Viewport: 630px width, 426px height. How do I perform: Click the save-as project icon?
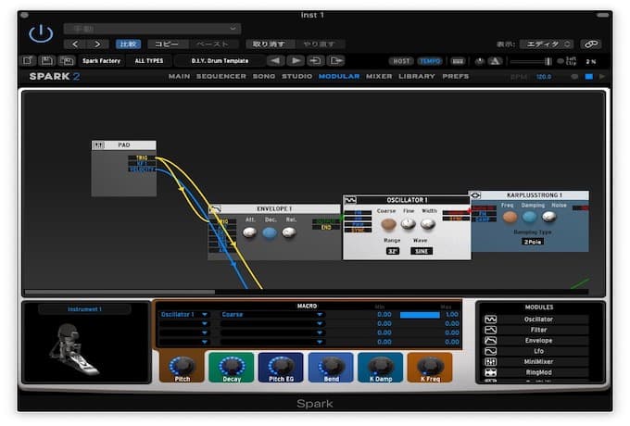click(67, 60)
